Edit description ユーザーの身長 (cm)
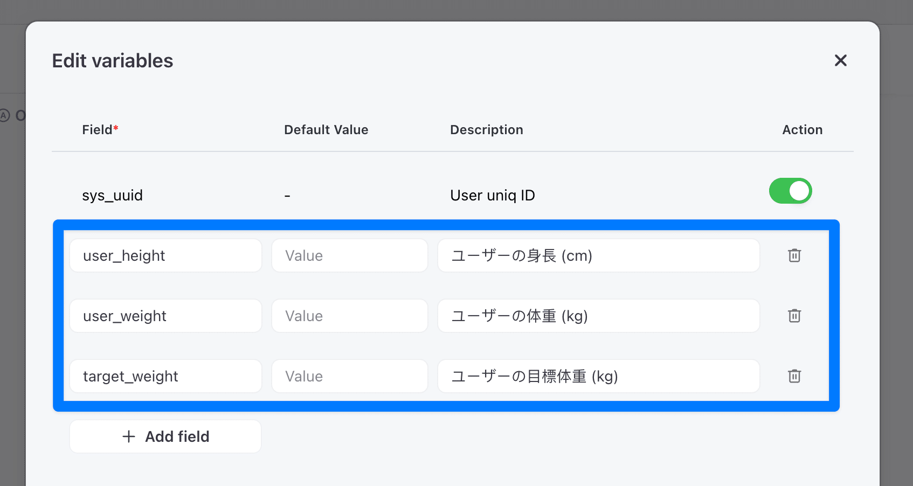 [x=598, y=255]
